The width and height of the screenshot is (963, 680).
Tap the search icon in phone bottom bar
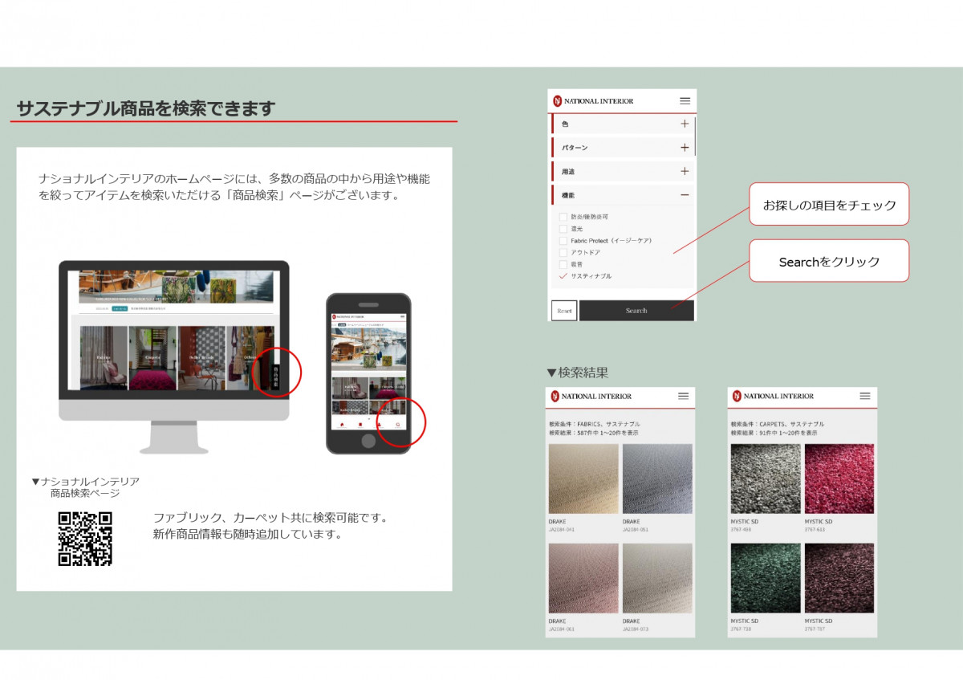[x=397, y=424]
